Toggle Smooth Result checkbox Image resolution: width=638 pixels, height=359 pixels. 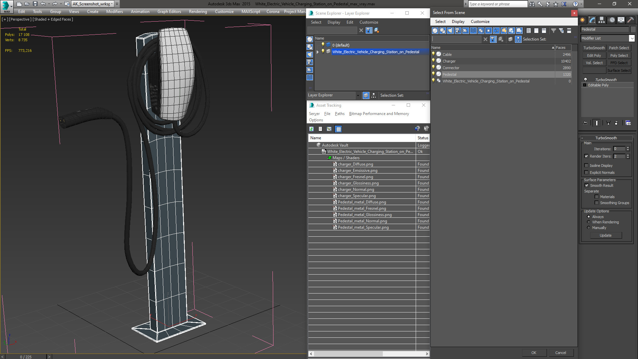[x=586, y=185]
